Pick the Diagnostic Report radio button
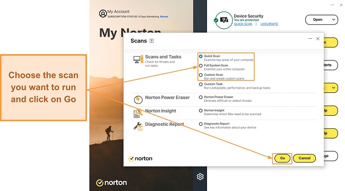 201,124
